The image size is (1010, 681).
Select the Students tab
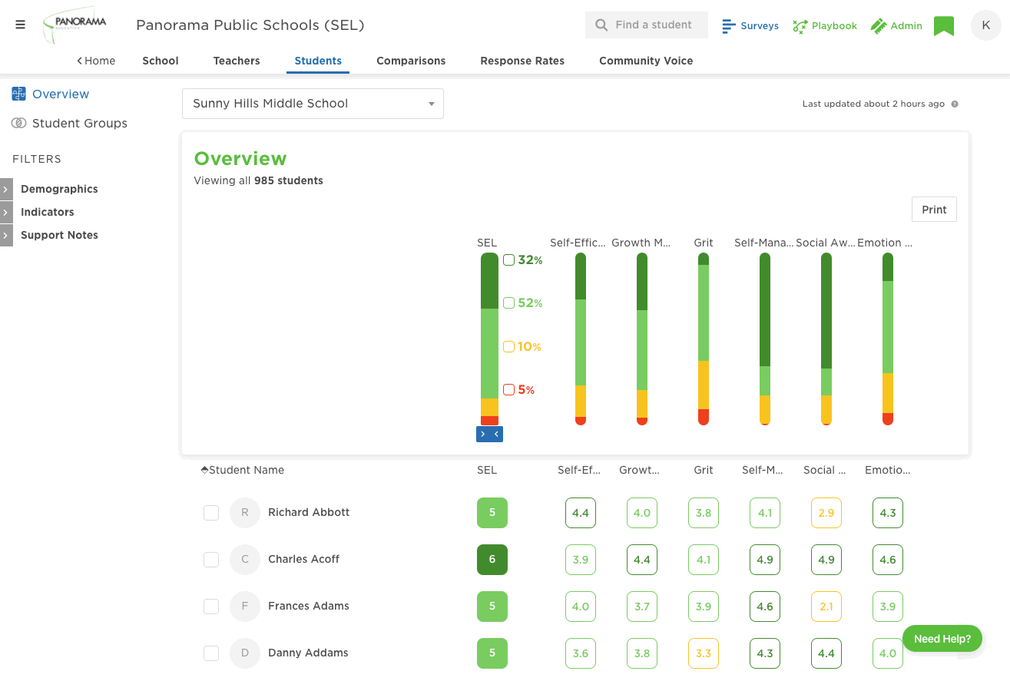pos(318,61)
